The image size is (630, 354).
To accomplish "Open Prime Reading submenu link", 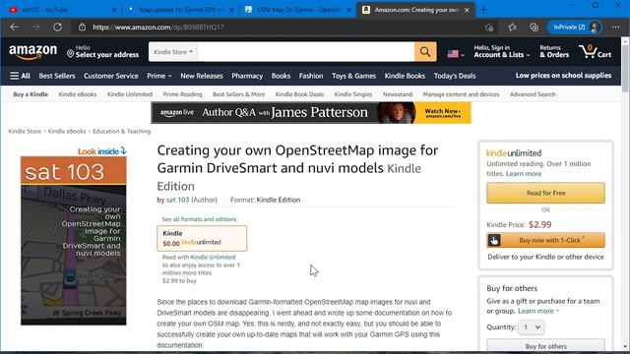I will (x=182, y=94).
